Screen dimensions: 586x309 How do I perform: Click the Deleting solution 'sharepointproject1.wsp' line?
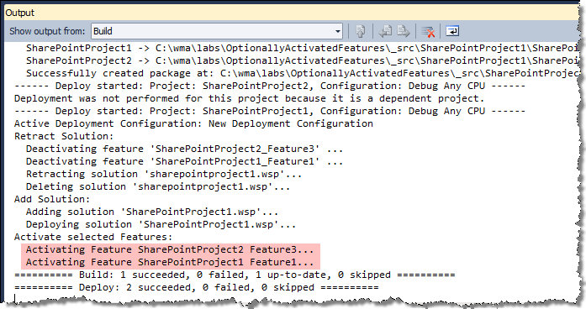tap(158, 186)
